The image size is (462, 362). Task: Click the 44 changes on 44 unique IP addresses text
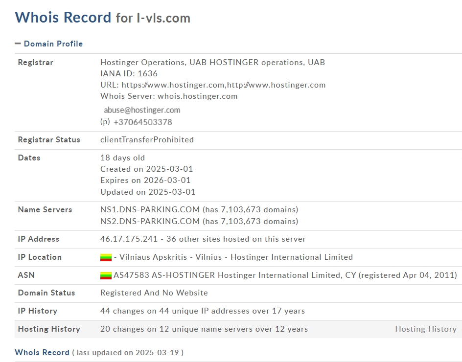click(203, 311)
